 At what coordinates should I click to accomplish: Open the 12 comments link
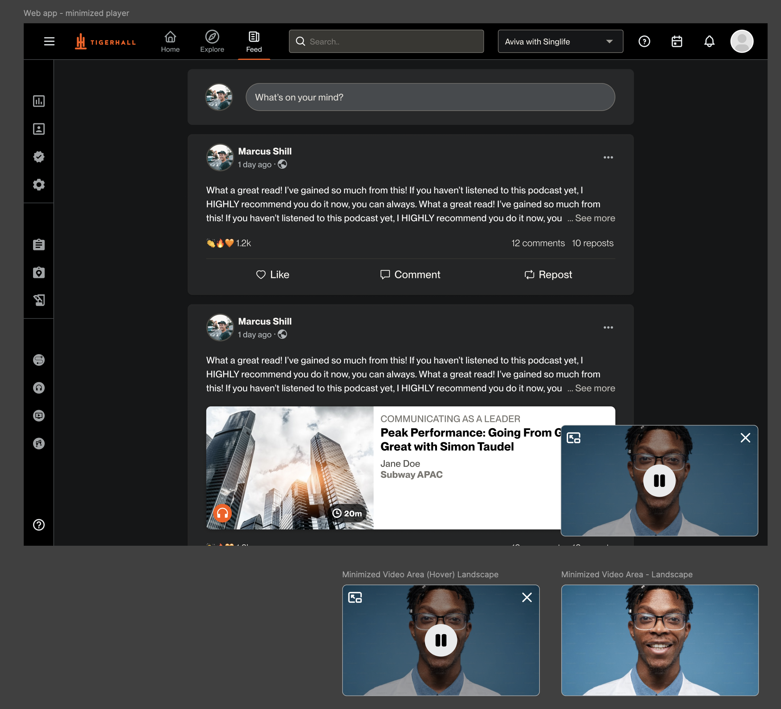pos(538,243)
